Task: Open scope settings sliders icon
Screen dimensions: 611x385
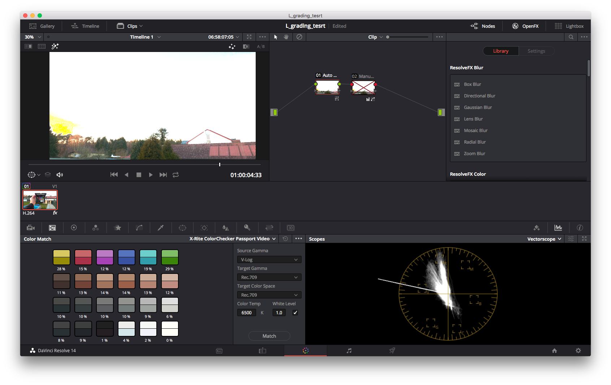Action: point(571,239)
